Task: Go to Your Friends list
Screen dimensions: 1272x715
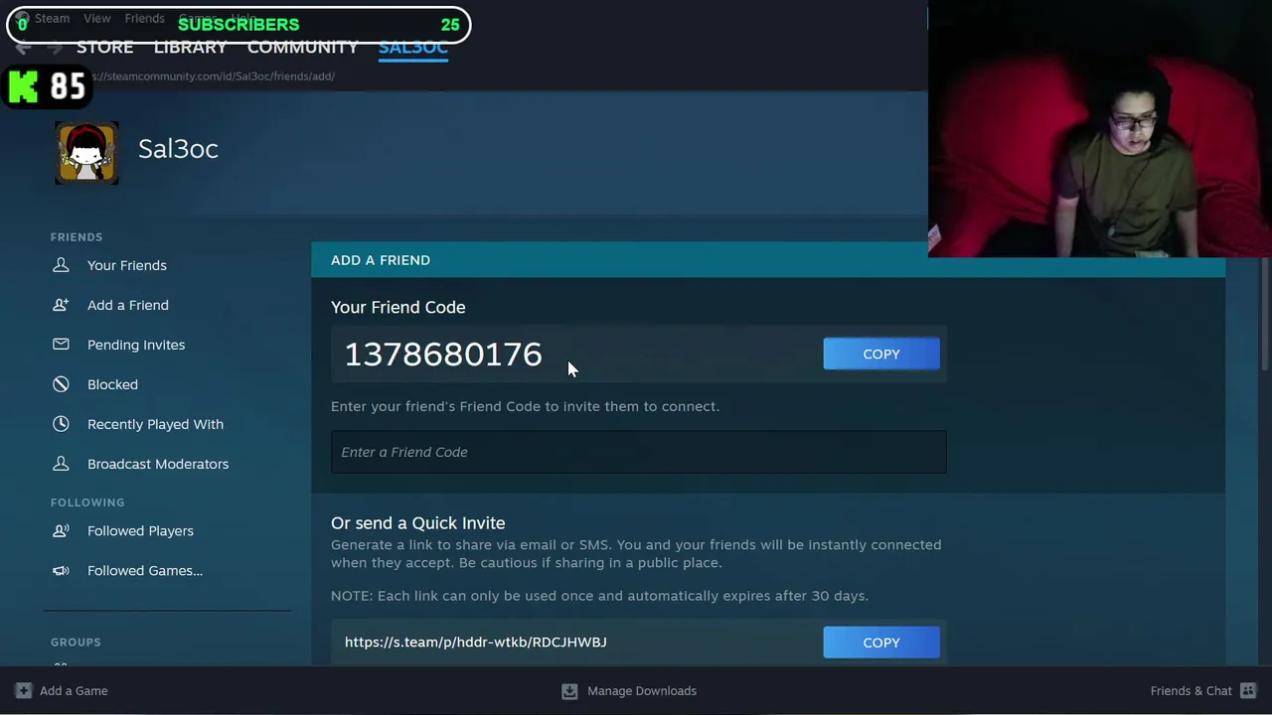Action: (x=127, y=265)
